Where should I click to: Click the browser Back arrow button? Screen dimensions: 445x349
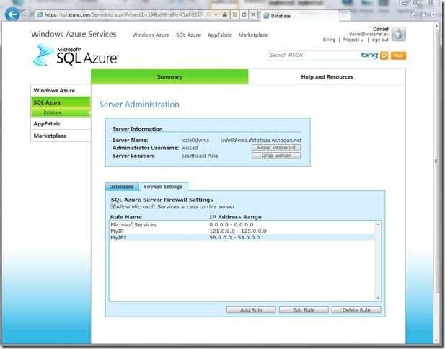click(x=12, y=14)
